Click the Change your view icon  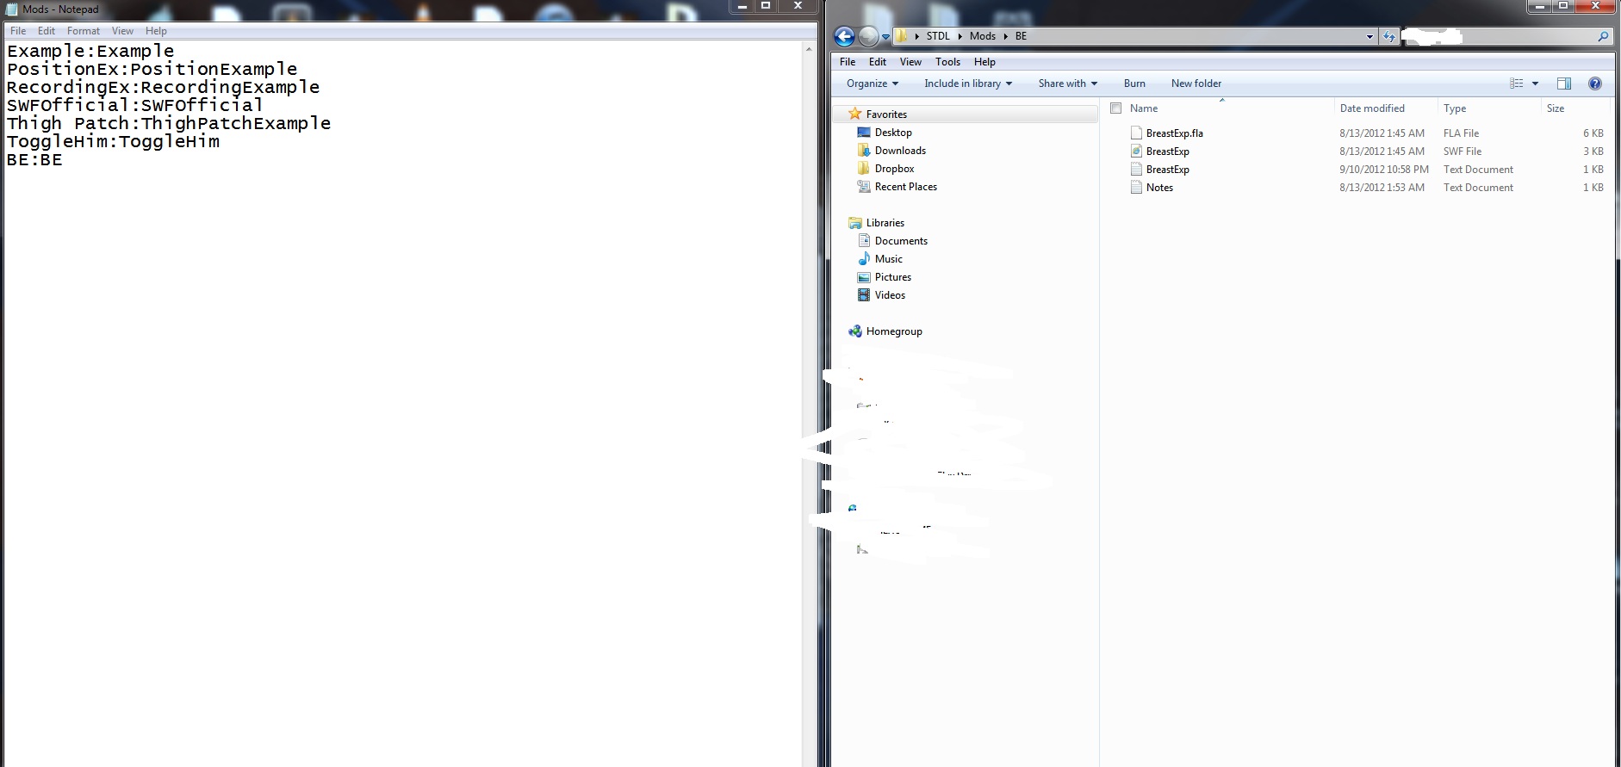(1517, 84)
